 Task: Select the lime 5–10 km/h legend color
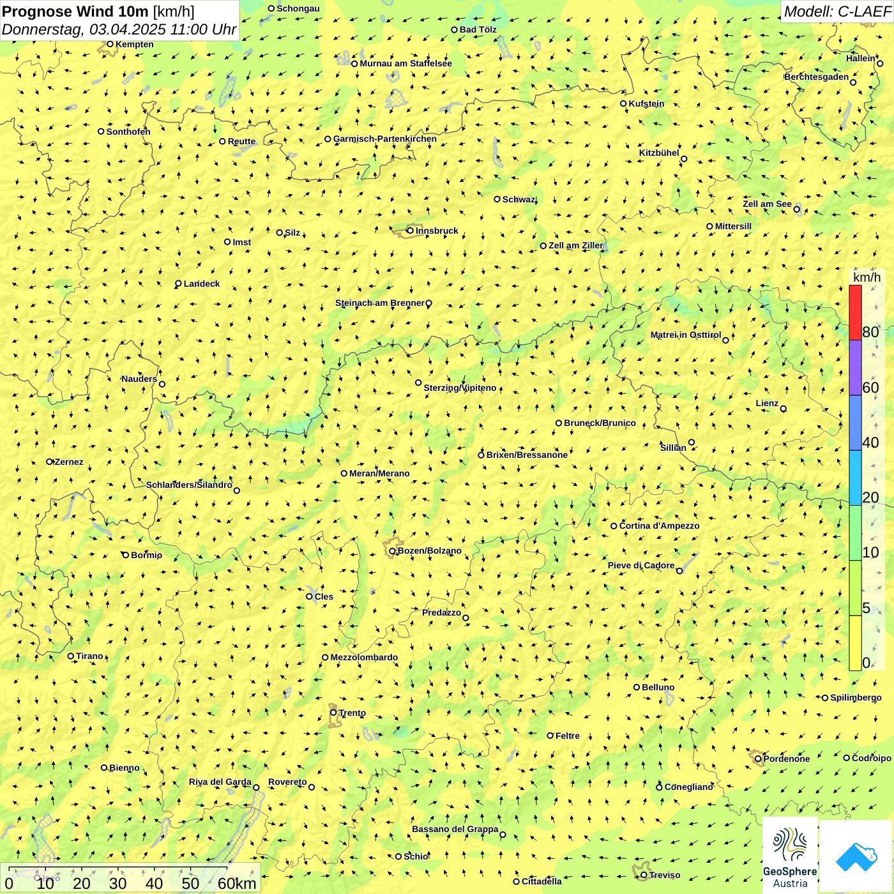pyautogui.click(x=855, y=588)
